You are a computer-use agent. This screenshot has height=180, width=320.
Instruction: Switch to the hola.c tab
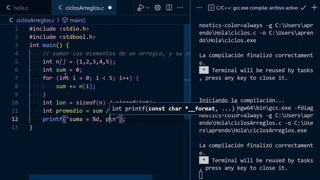click(17, 8)
